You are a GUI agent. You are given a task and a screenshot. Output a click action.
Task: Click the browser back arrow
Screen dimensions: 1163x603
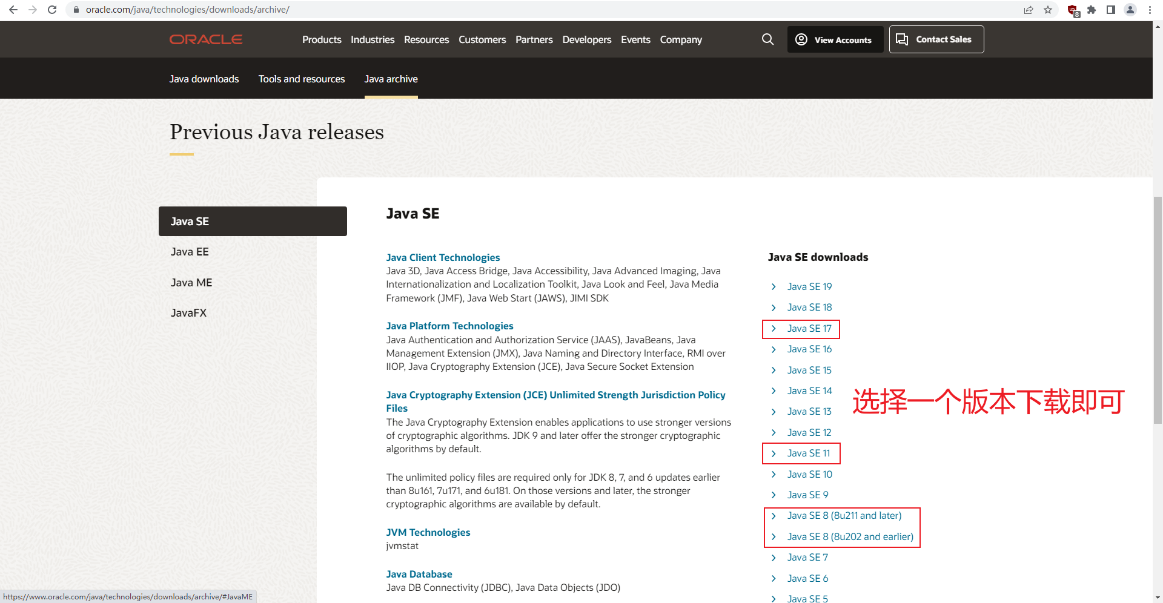point(13,10)
